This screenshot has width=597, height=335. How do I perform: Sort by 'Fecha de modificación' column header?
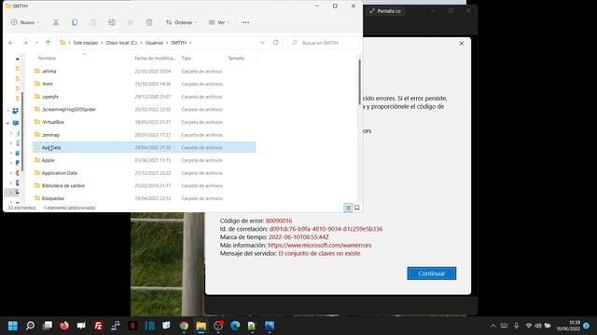point(155,58)
